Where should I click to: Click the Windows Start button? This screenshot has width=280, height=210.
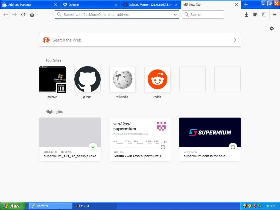[13, 206]
